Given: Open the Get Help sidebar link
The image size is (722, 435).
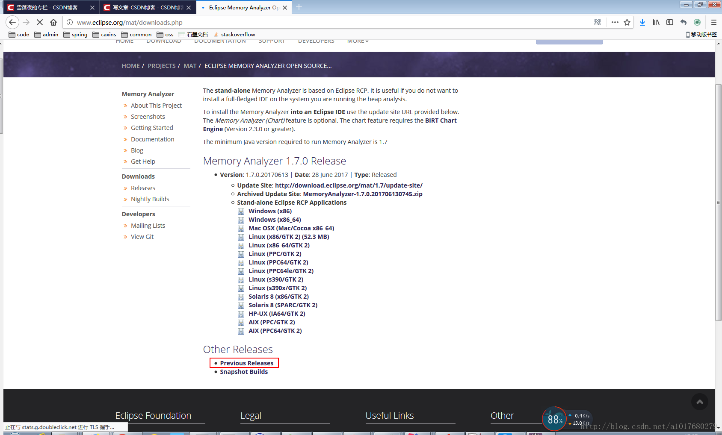Looking at the screenshot, I should (x=143, y=162).
